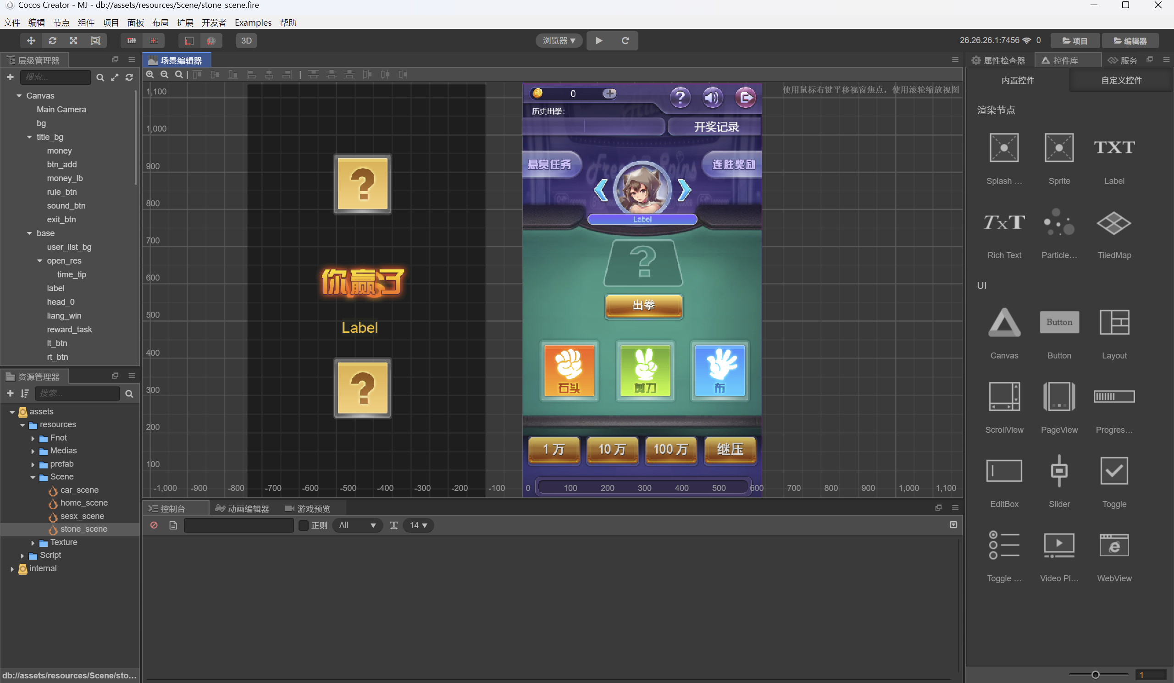This screenshot has width=1174, height=683.
Task: Open the project folder button
Action: 1074,40
